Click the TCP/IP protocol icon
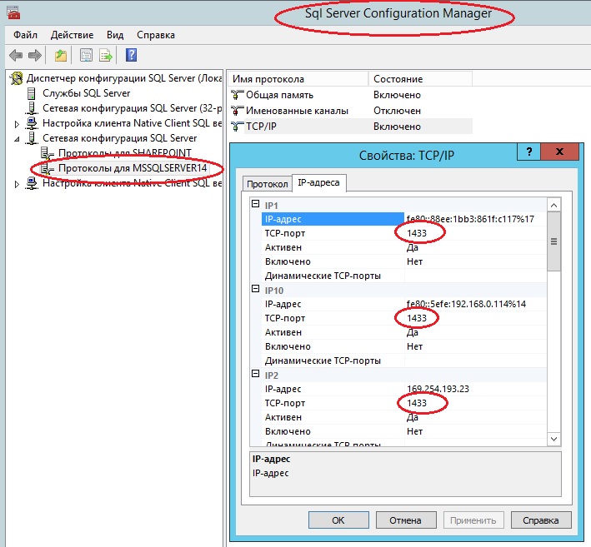The width and height of the screenshot is (591, 547). point(237,126)
